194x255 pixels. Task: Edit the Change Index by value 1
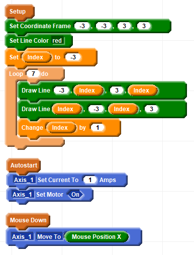[98, 128]
